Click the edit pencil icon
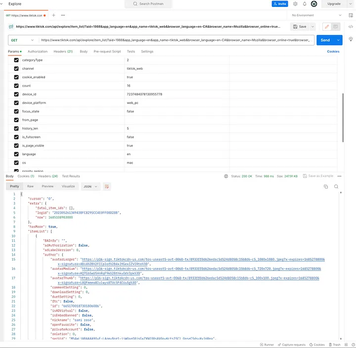The width and height of the screenshot is (356, 348). click(327, 27)
